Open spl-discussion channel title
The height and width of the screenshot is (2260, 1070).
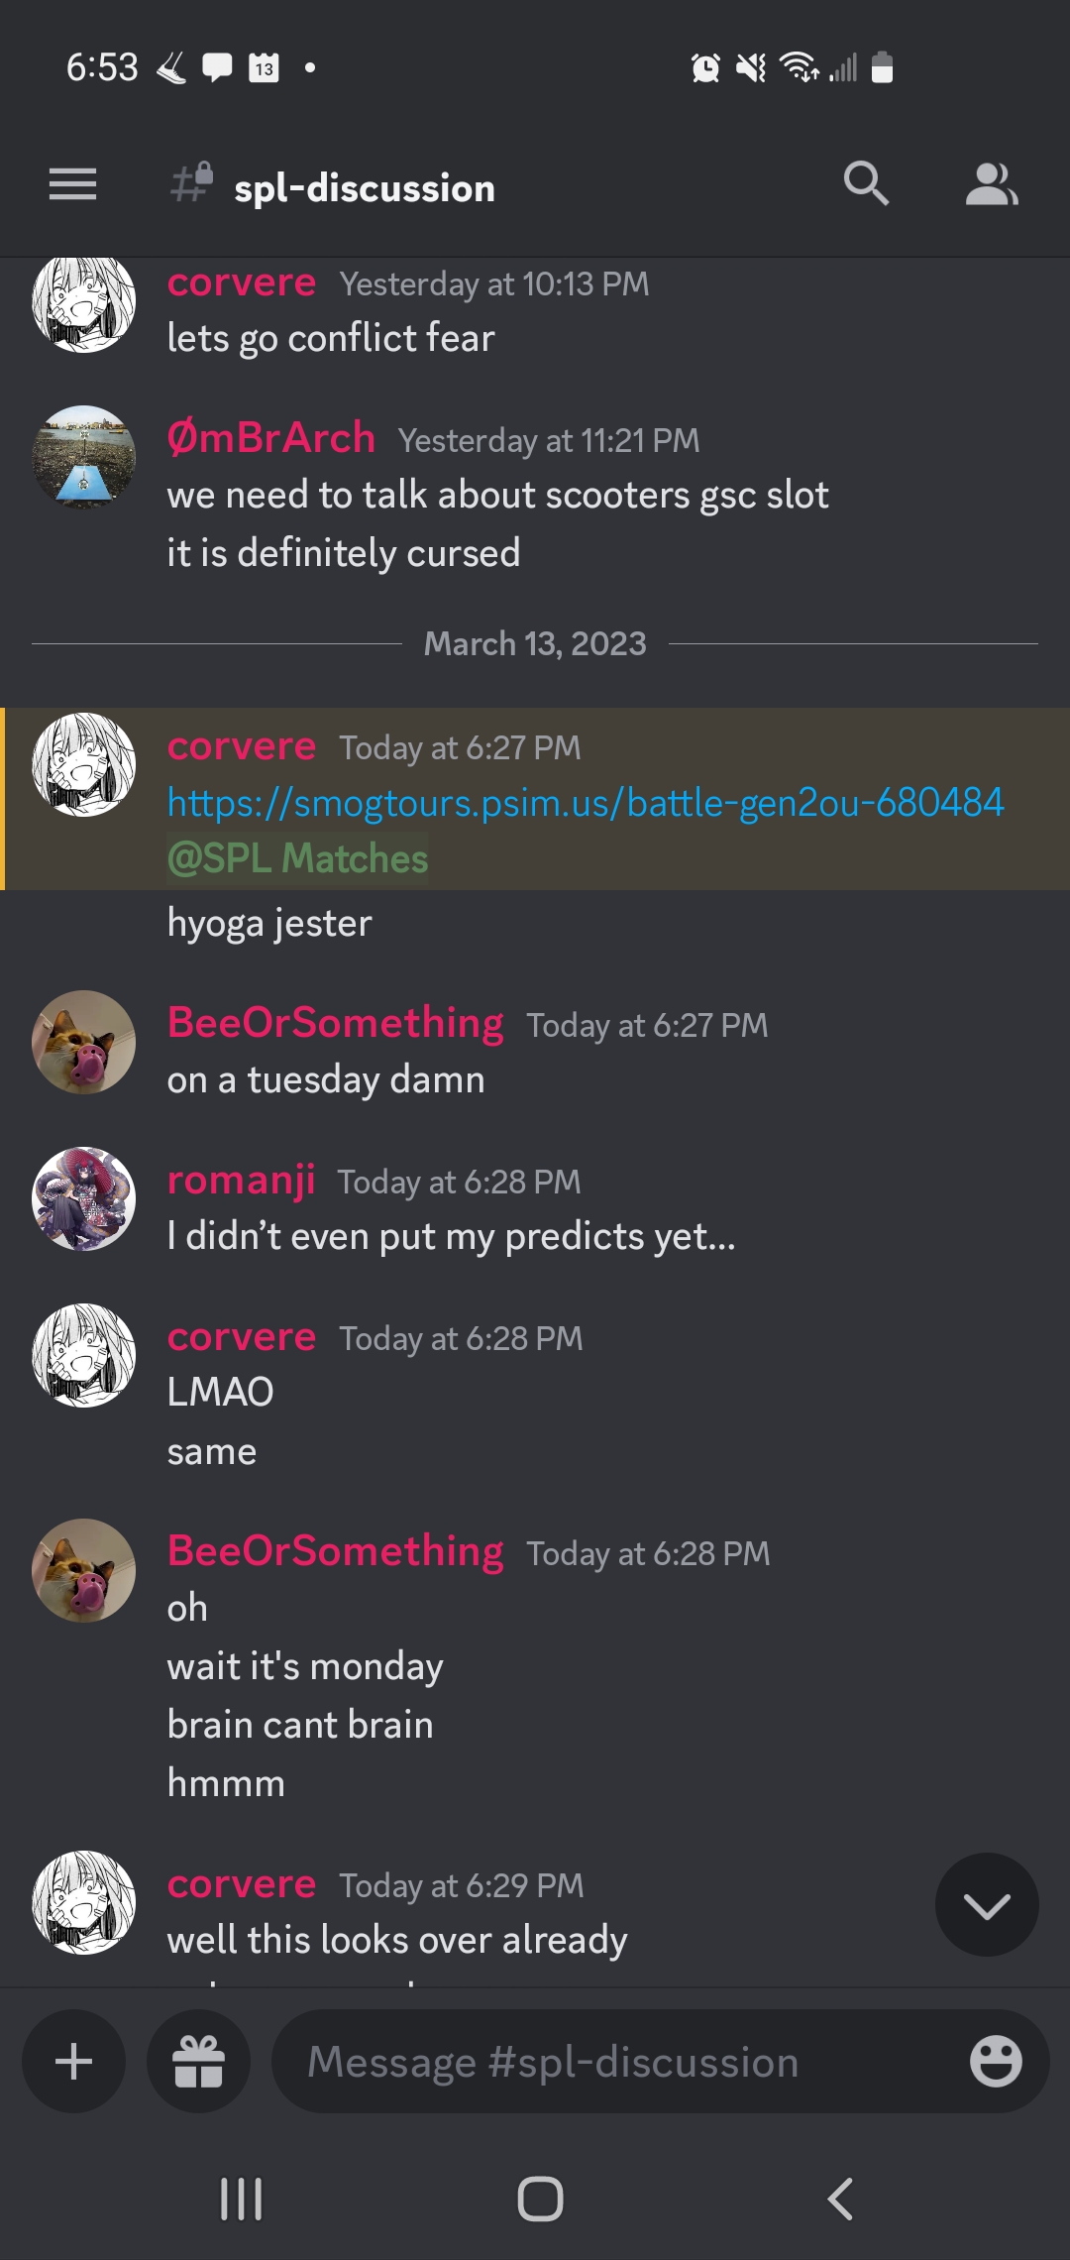(x=364, y=188)
